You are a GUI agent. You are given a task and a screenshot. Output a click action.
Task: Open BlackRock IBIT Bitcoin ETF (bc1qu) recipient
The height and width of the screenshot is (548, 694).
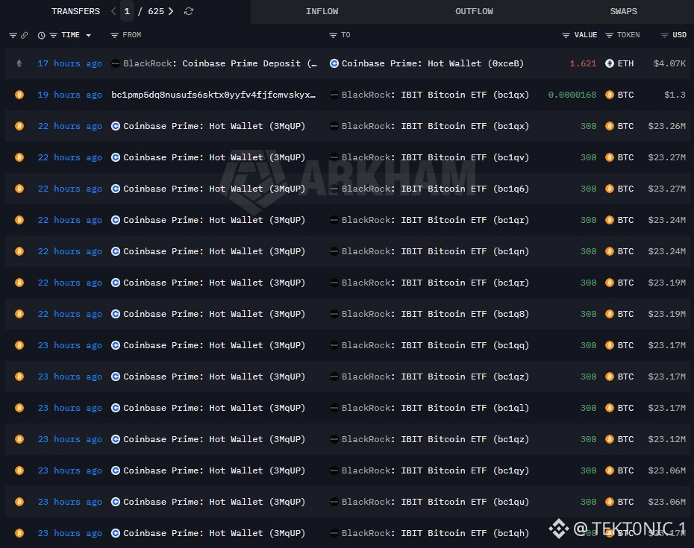435,502
